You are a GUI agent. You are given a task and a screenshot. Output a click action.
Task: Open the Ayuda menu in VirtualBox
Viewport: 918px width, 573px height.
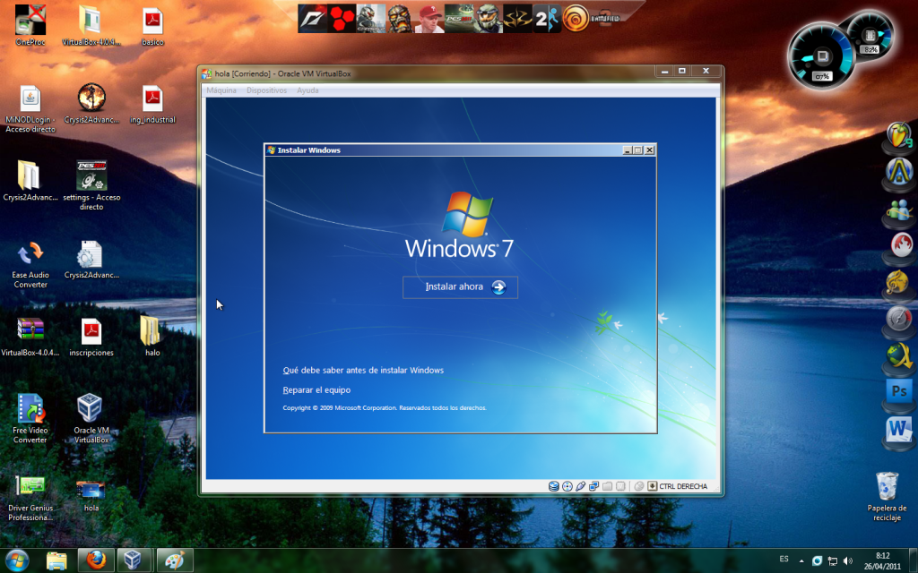coord(307,90)
